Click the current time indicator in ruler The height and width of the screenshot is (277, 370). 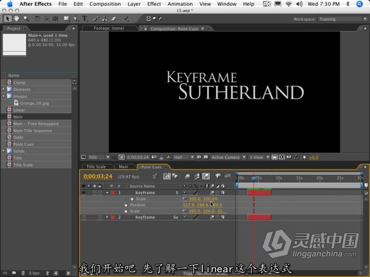[254, 178]
